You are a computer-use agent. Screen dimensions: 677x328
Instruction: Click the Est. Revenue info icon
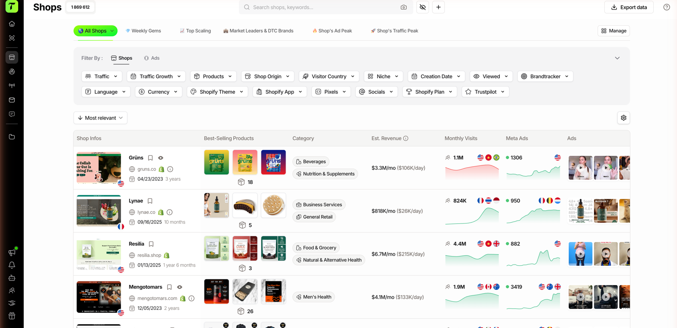click(x=406, y=138)
